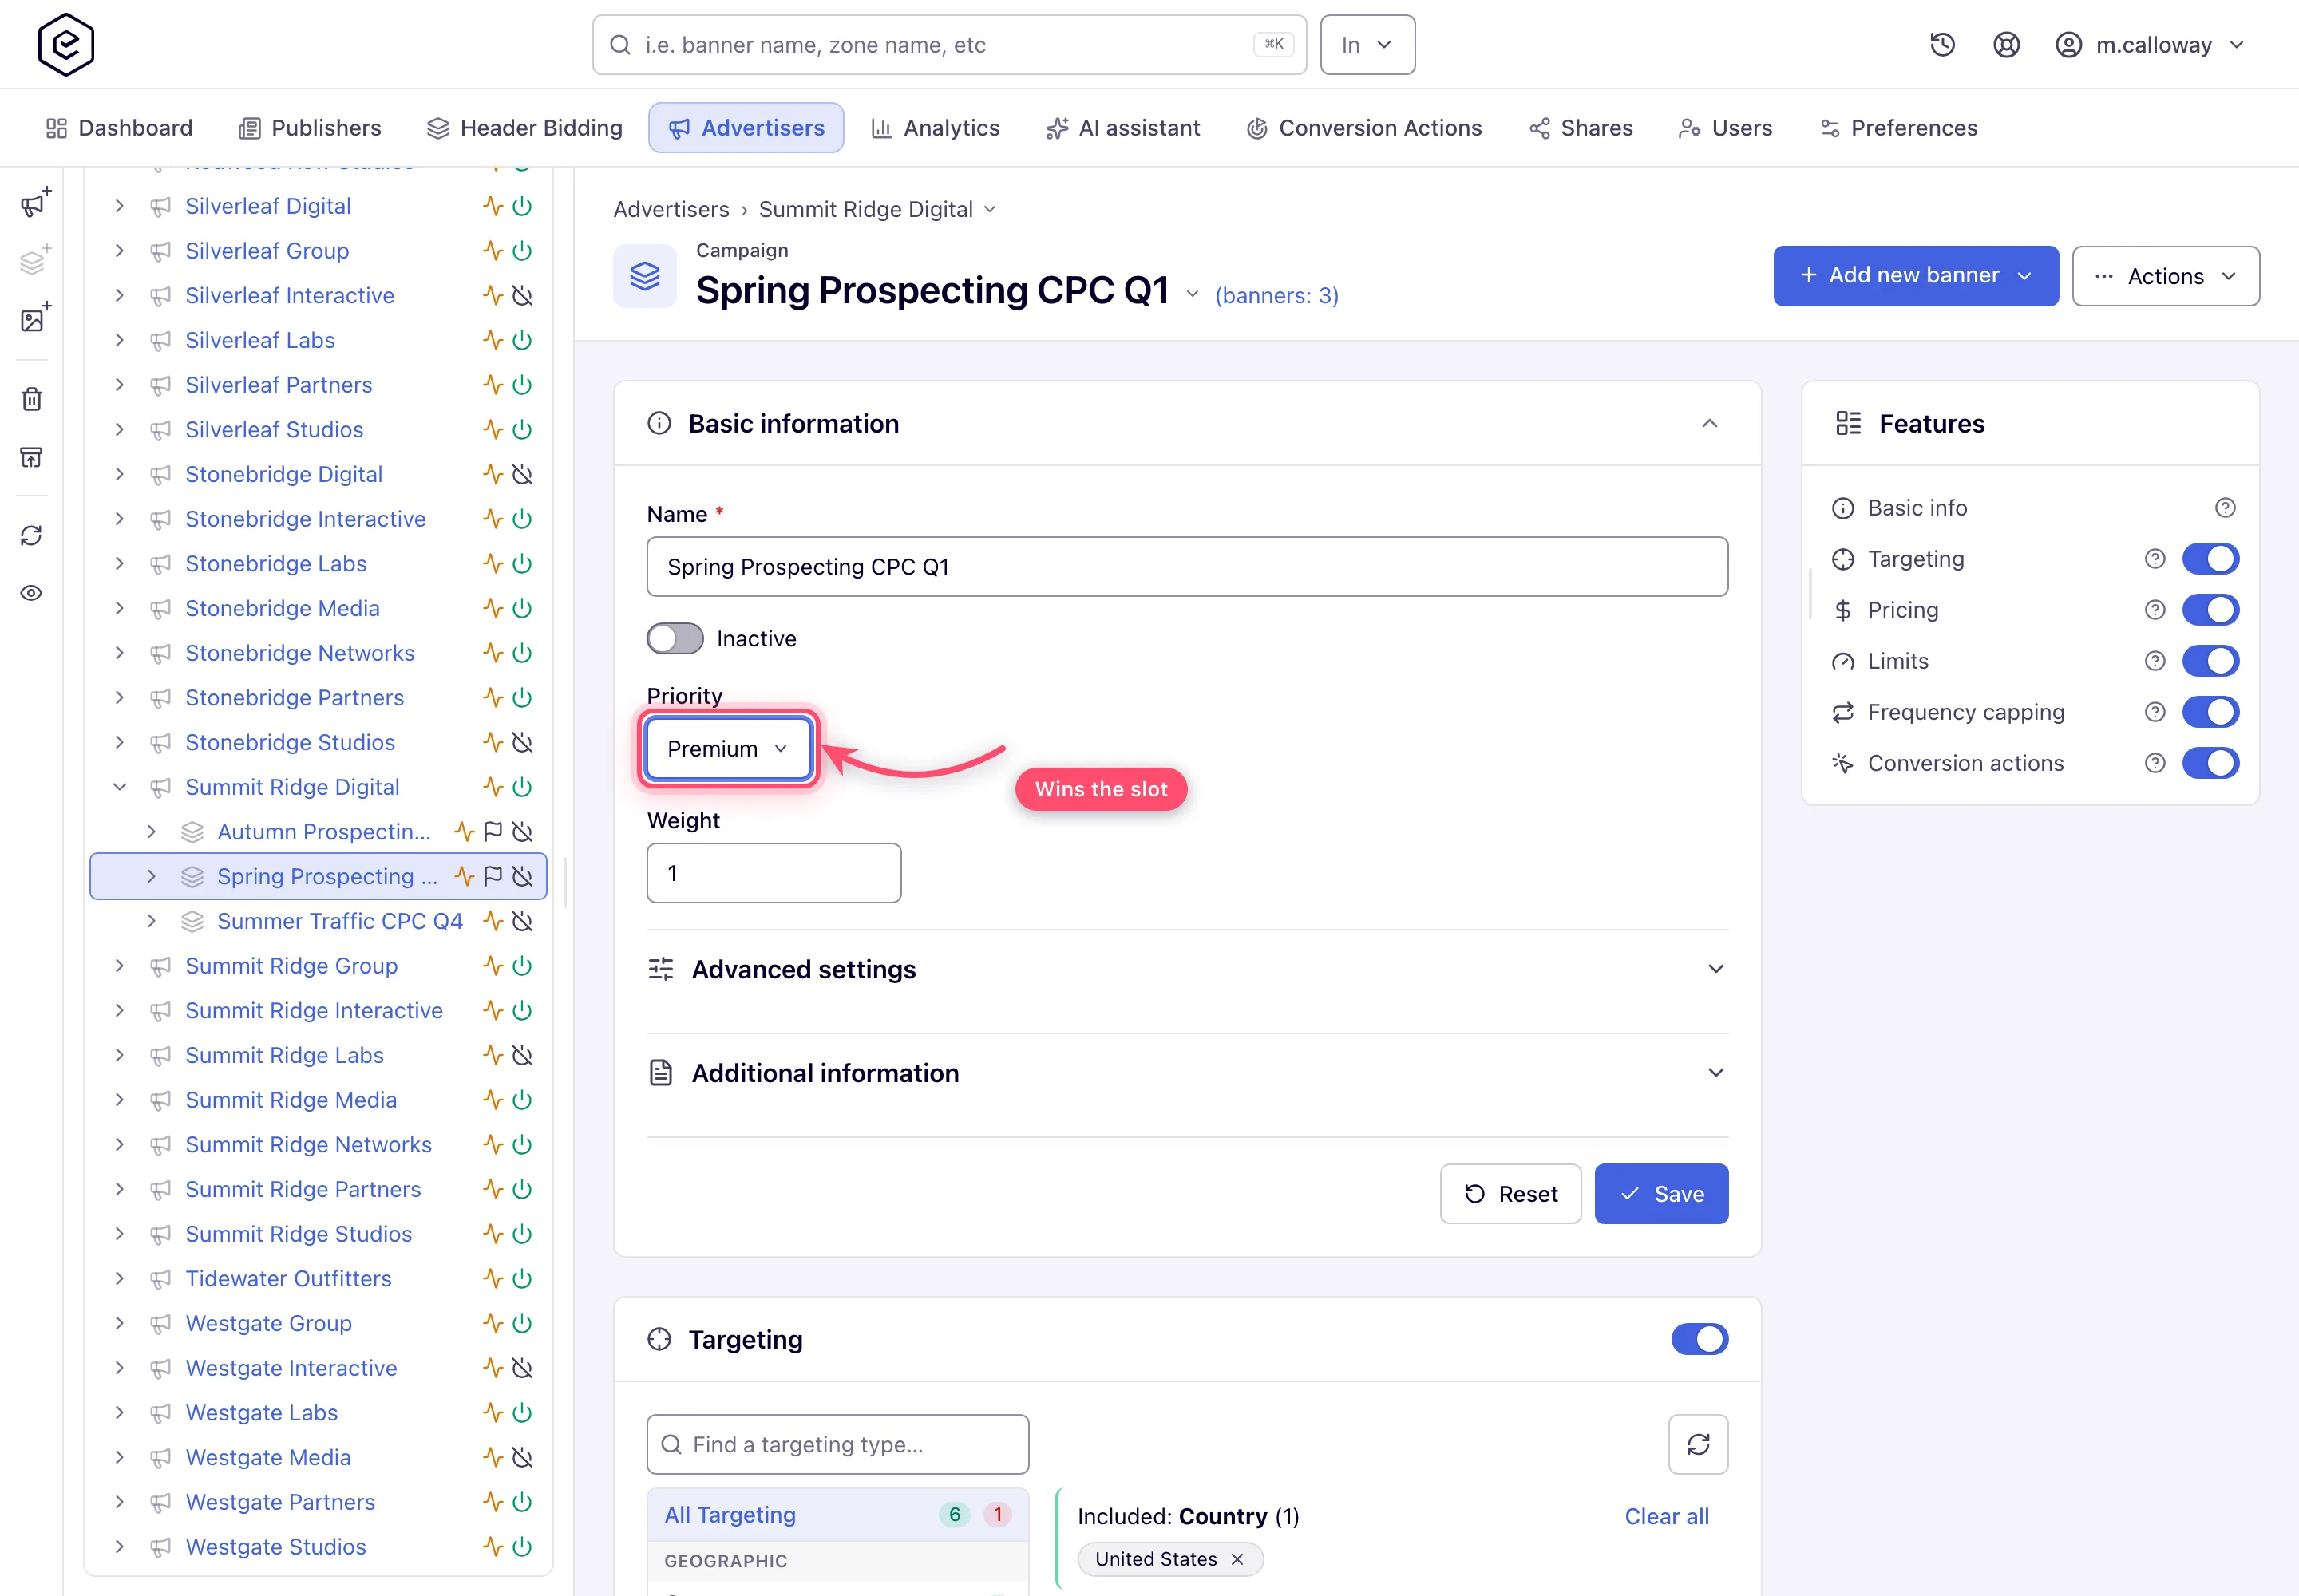Click flag icon on Autumn Prospecting campaign

(x=493, y=832)
